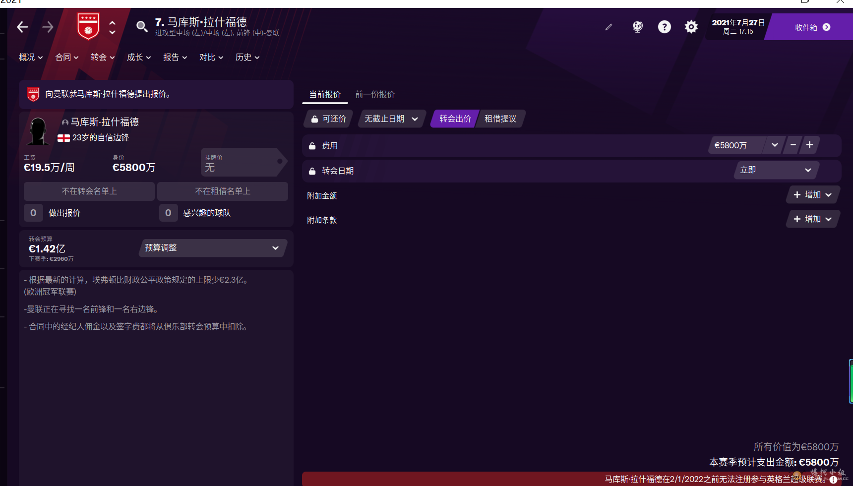Increase fee with plus button
Viewport: 853px width, 486px height.
point(810,145)
